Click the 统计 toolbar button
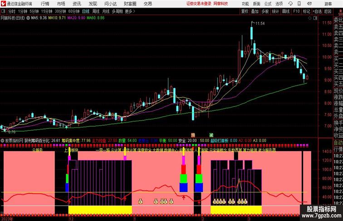 (x=275, y=11)
